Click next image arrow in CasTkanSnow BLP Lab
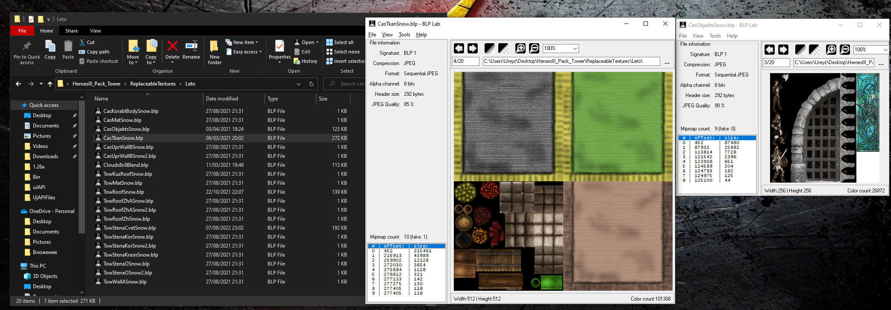Viewport: 891px width, 310px height. pos(473,49)
